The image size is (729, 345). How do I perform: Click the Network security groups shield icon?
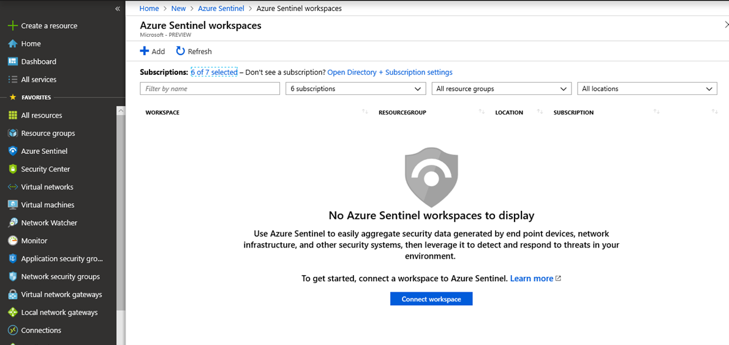13,276
